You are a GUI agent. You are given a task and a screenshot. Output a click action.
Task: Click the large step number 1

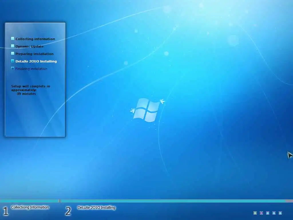pyautogui.click(x=6, y=211)
